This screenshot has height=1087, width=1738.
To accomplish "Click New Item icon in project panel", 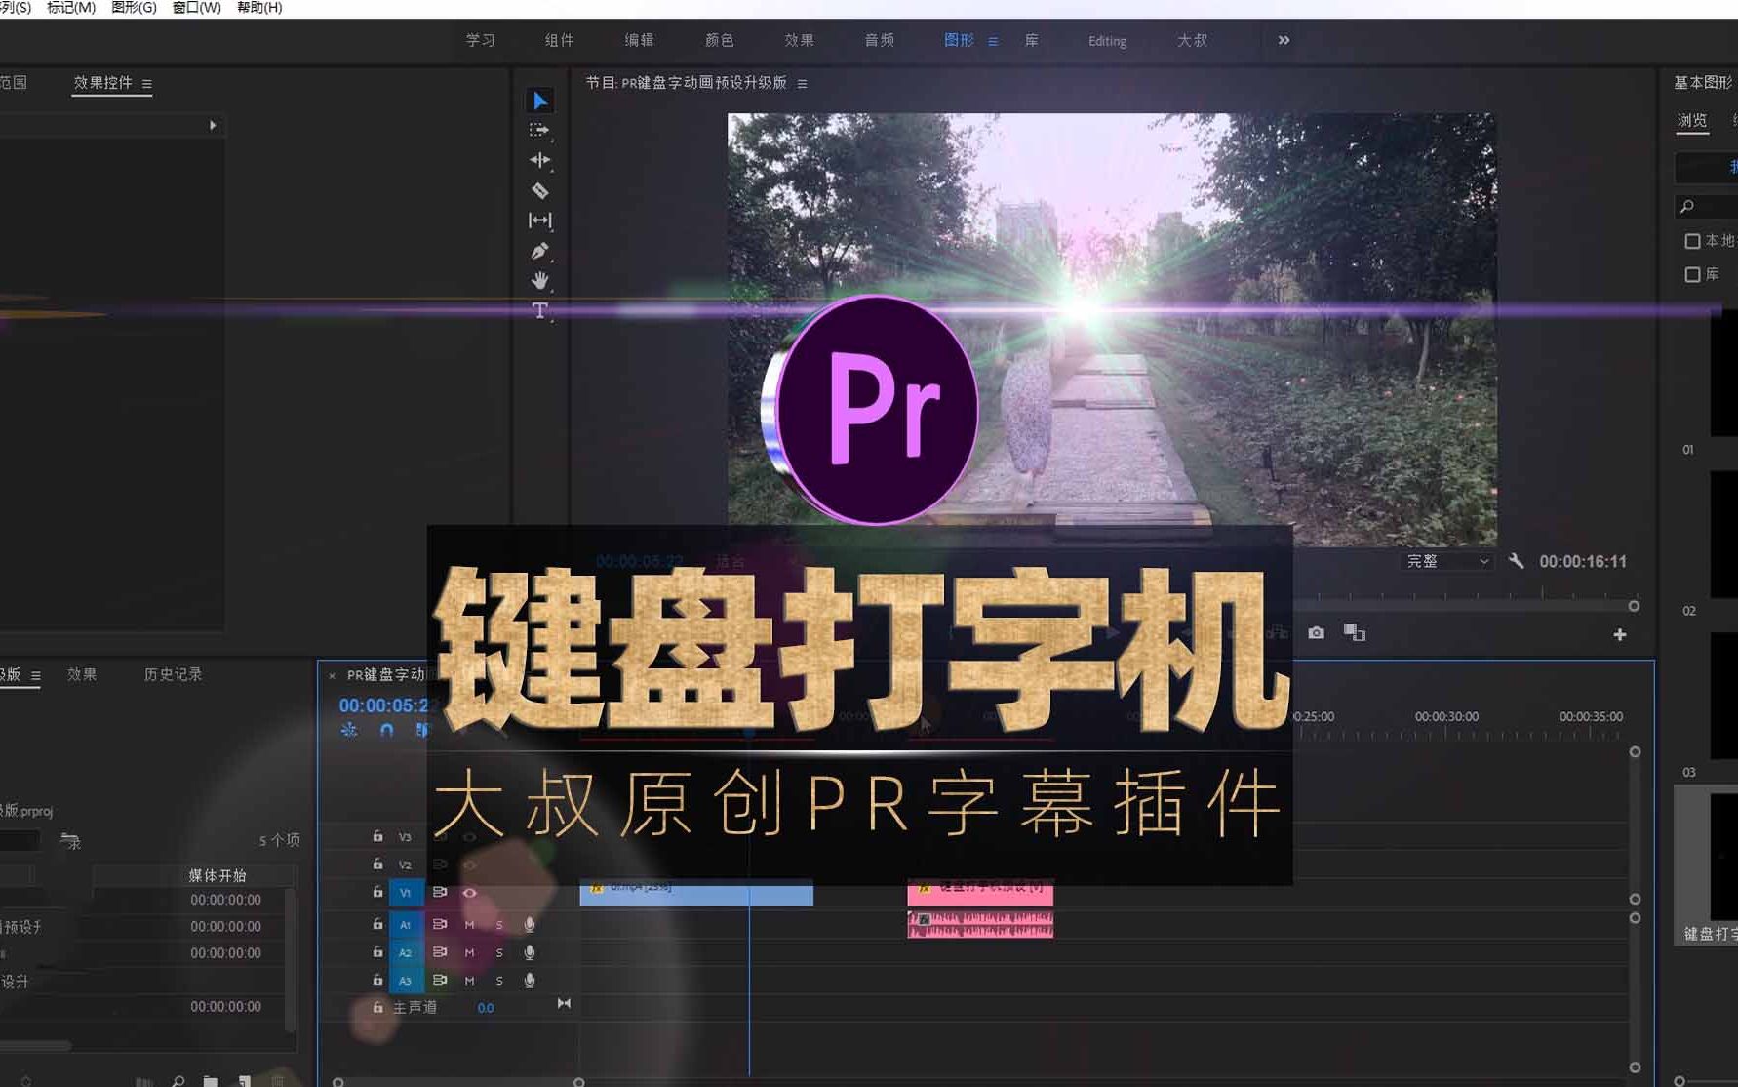I will [244, 1081].
